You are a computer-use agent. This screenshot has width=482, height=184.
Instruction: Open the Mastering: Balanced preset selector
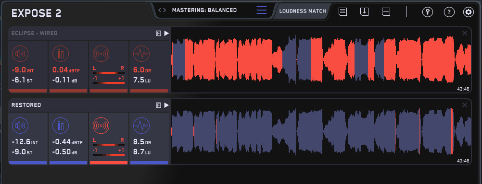(x=204, y=10)
